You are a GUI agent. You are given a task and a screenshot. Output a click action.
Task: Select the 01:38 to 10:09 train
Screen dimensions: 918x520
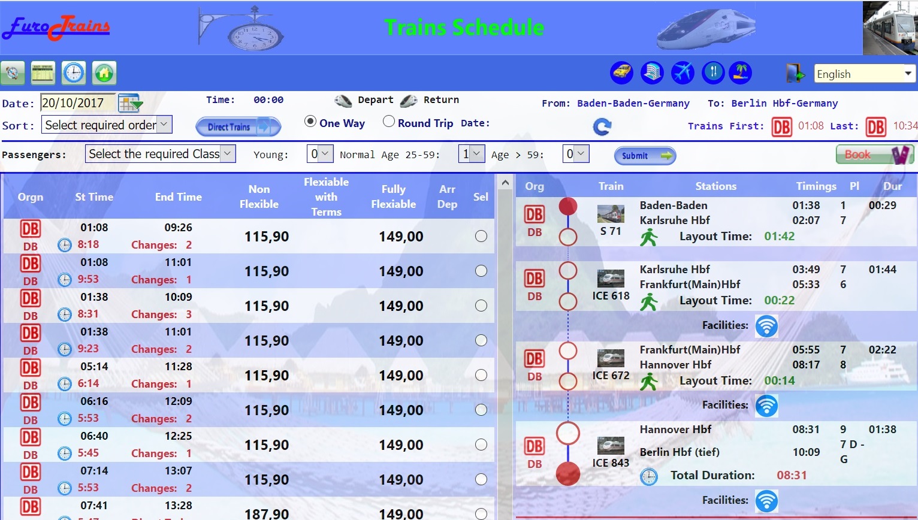481,306
